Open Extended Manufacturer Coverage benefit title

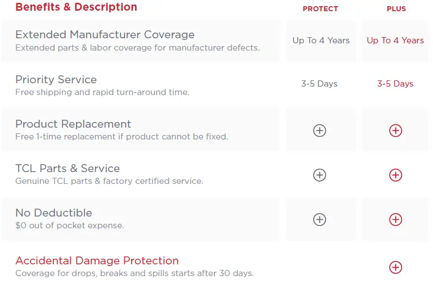pos(105,35)
